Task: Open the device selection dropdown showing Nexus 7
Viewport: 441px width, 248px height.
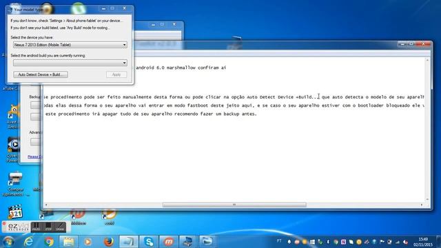Action: [x=70, y=45]
